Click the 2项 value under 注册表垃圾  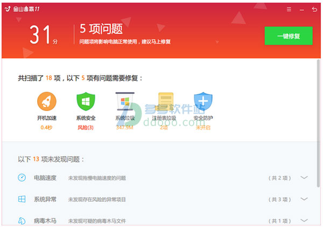pyautogui.click(x=164, y=128)
